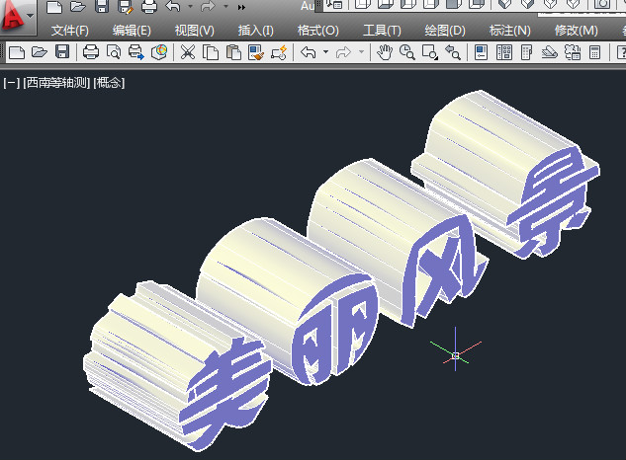Select the Pan hand tool
Image resolution: width=626 pixels, height=460 pixels.
[385, 51]
